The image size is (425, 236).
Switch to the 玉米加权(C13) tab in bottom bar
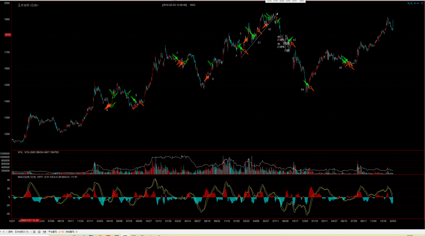coord(23,232)
